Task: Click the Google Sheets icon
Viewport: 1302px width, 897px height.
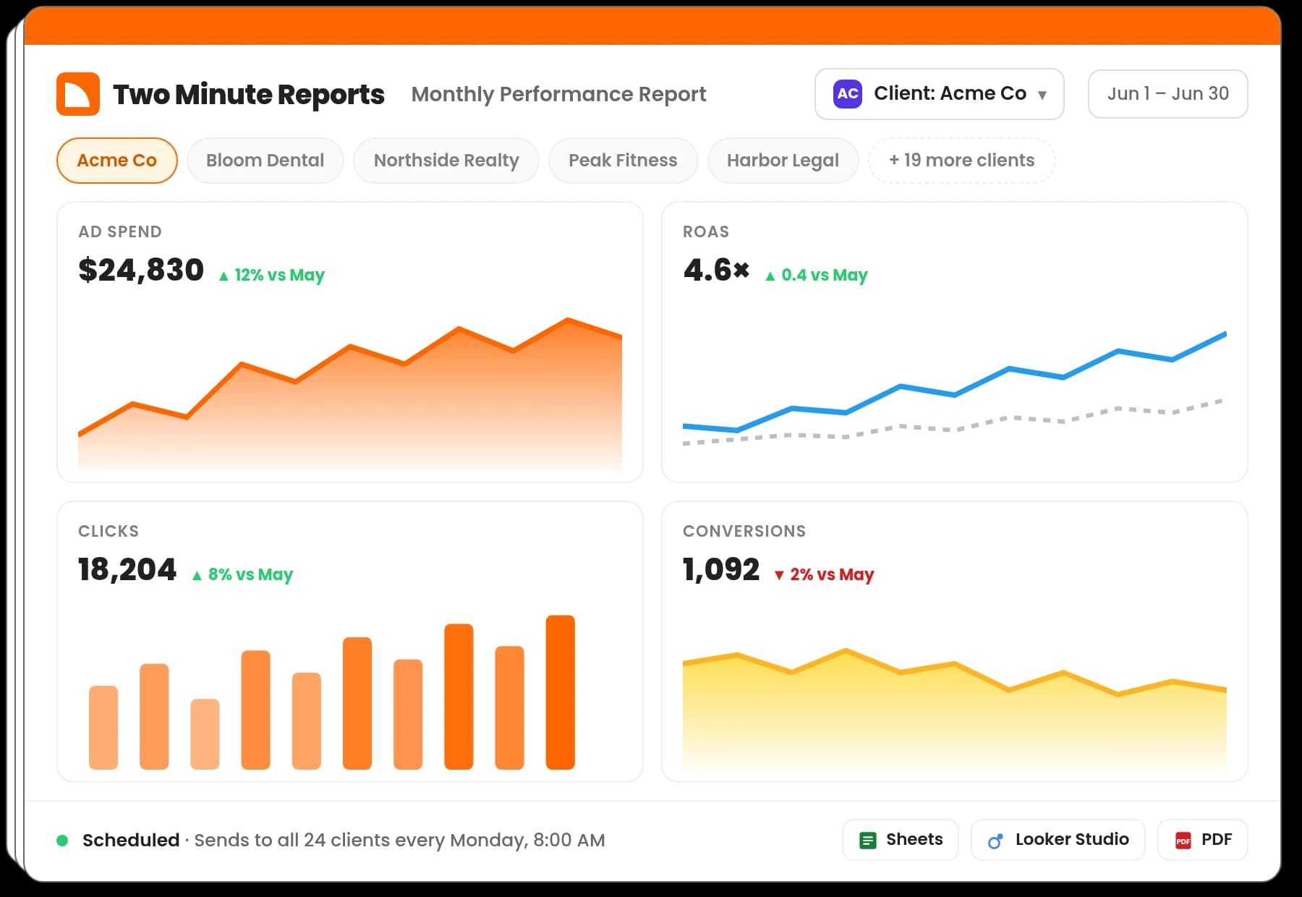Action: (868, 840)
